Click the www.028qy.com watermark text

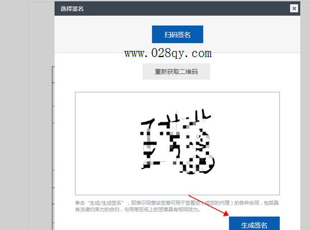tap(168, 53)
